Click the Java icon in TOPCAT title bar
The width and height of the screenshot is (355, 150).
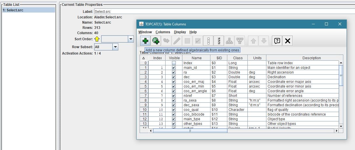[141, 24]
